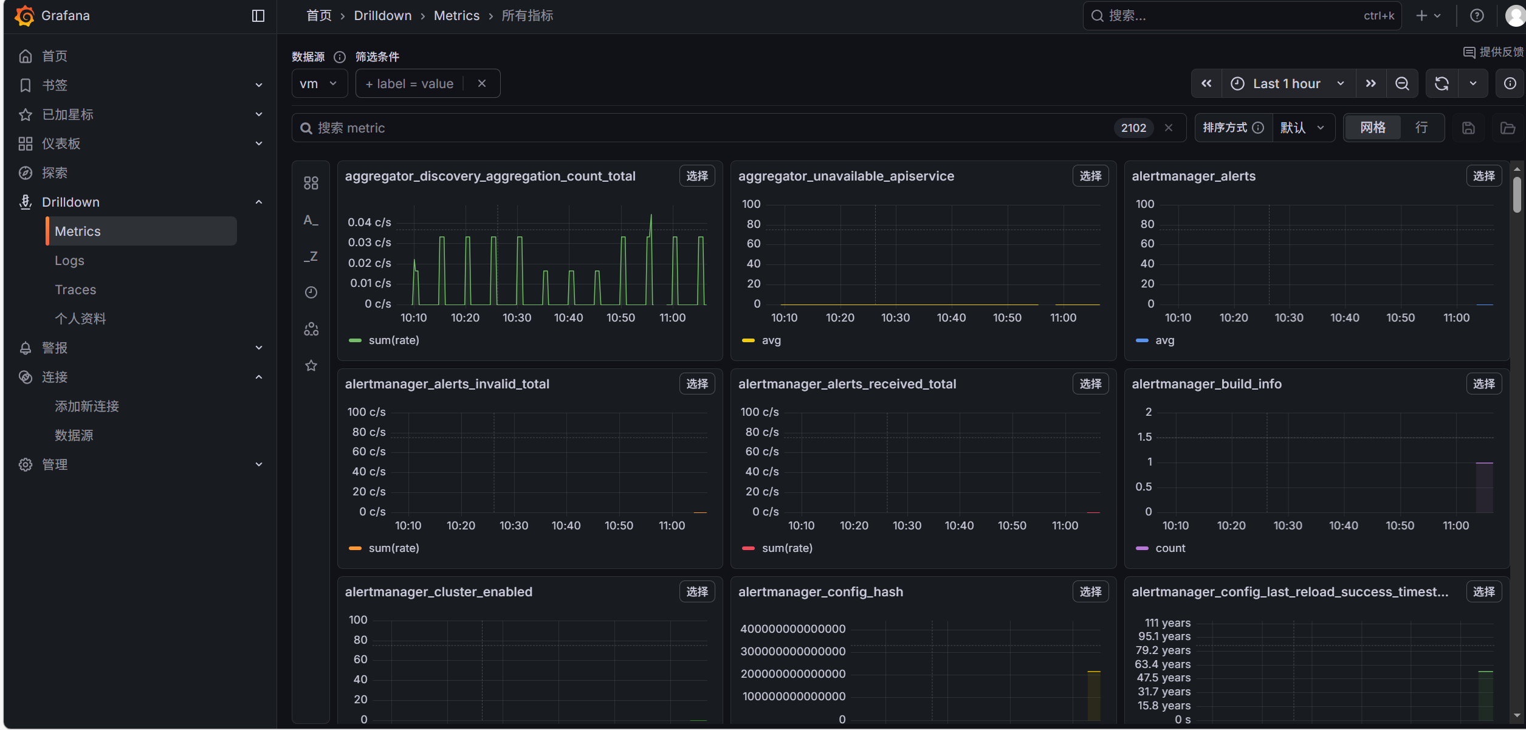Open the user profile avatar
1526x730 pixels.
1516,16
